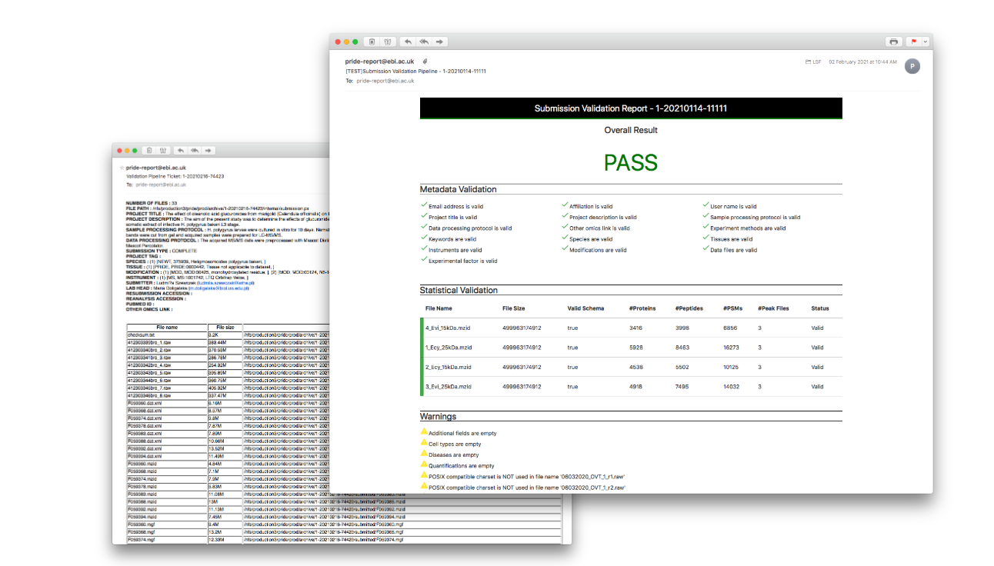The image size is (994, 566).
Task: Click the sender avatar labeled P
Action: click(912, 66)
